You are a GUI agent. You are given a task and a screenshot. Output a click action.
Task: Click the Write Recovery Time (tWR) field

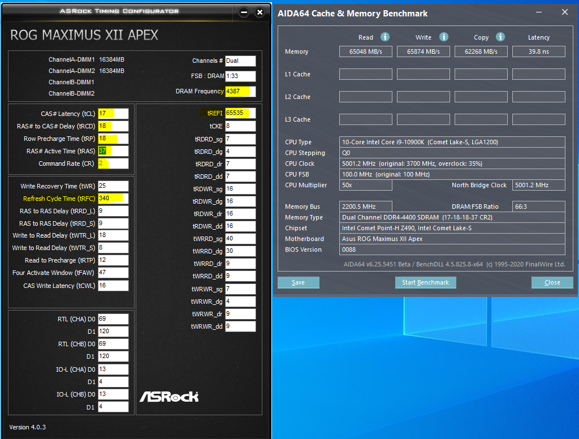click(113, 186)
